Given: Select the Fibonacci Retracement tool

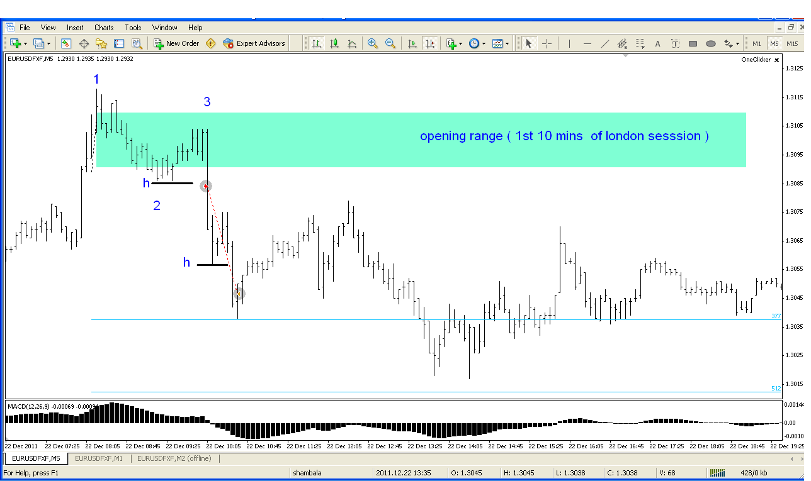Looking at the screenshot, I should [640, 43].
